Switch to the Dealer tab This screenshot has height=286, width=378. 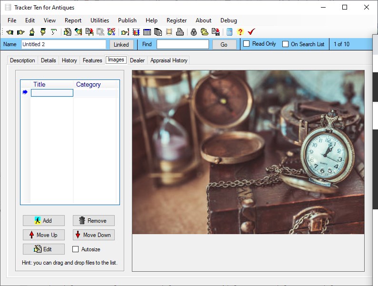(x=138, y=60)
